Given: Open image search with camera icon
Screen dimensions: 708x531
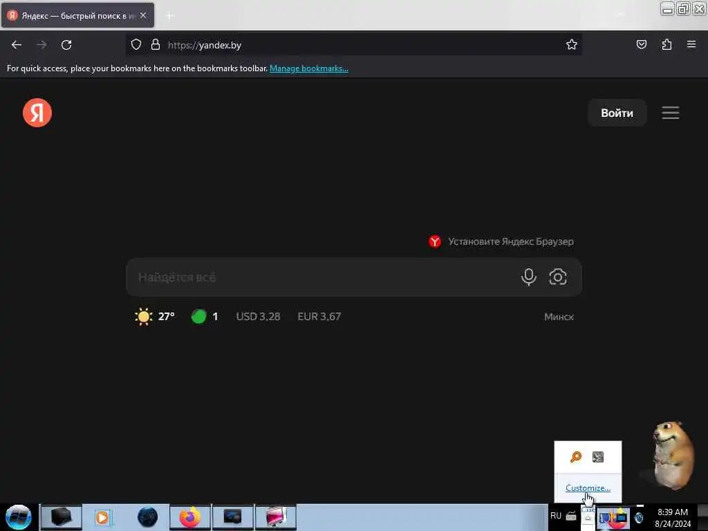Looking at the screenshot, I should (x=558, y=277).
